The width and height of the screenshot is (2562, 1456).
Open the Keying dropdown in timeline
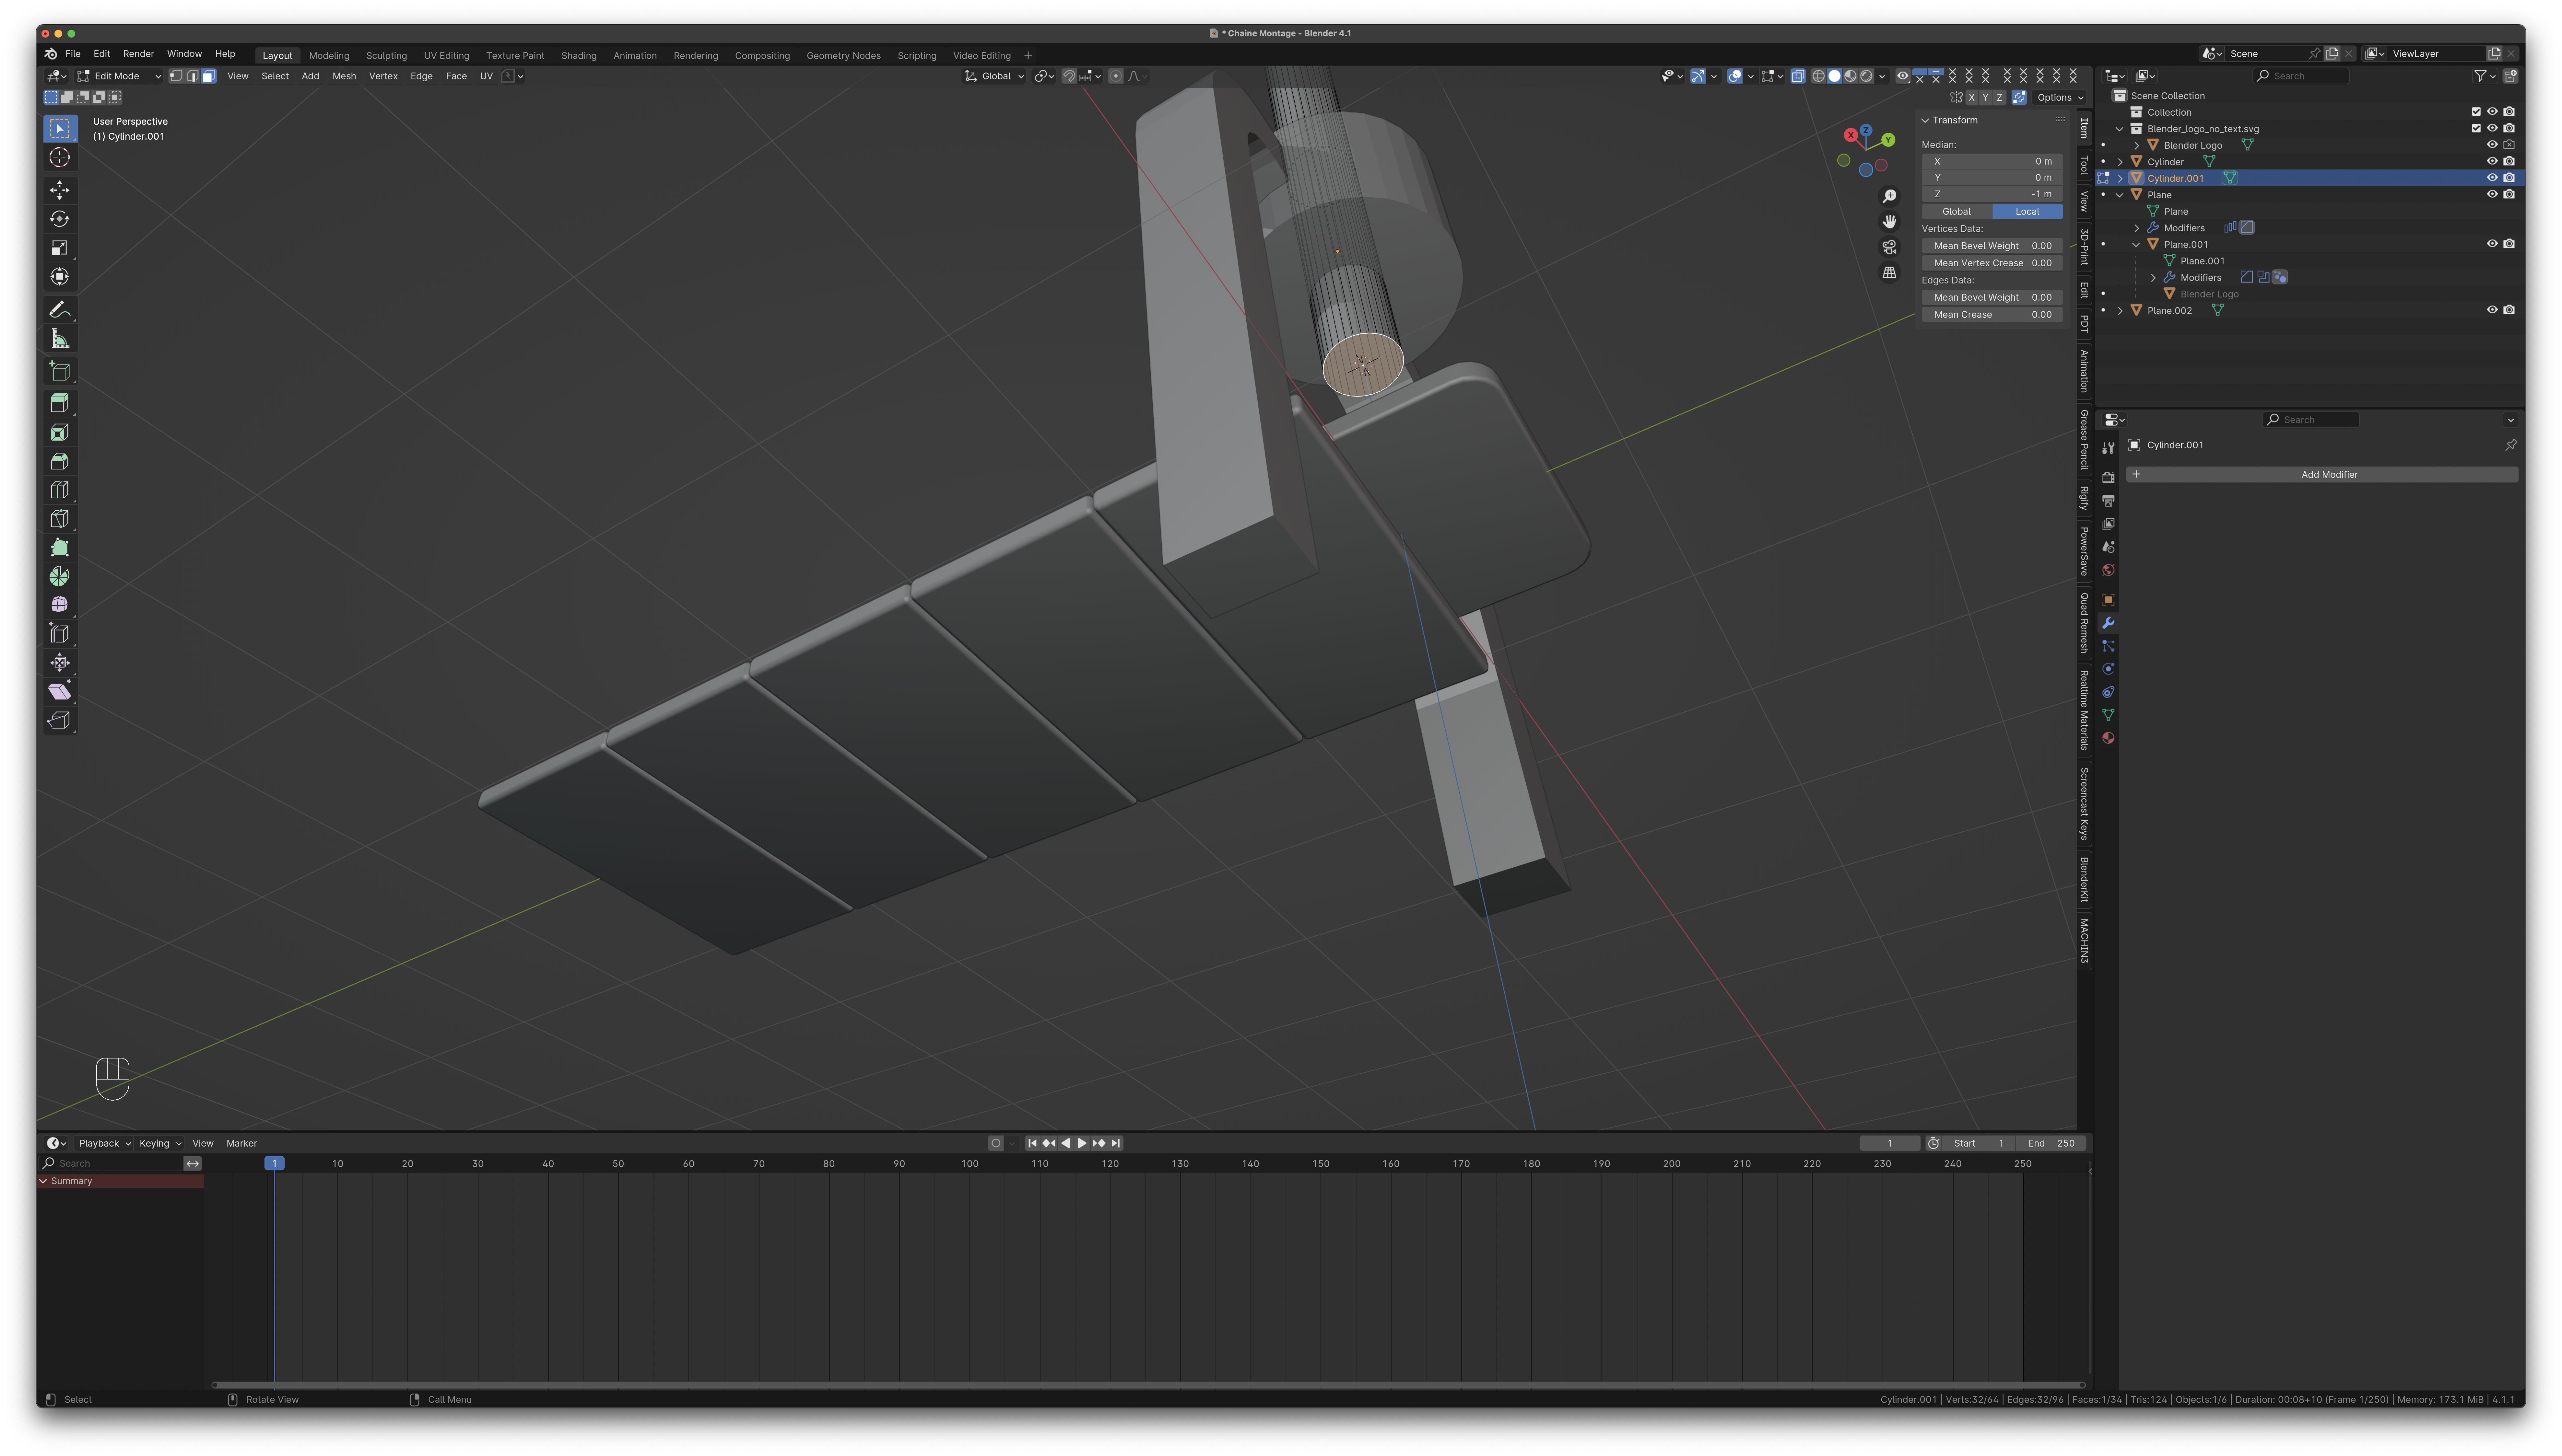point(160,1143)
